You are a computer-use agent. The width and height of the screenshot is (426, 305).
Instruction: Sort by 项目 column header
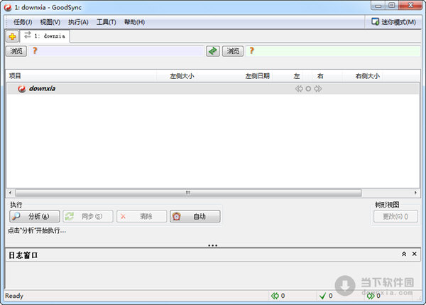(81, 76)
